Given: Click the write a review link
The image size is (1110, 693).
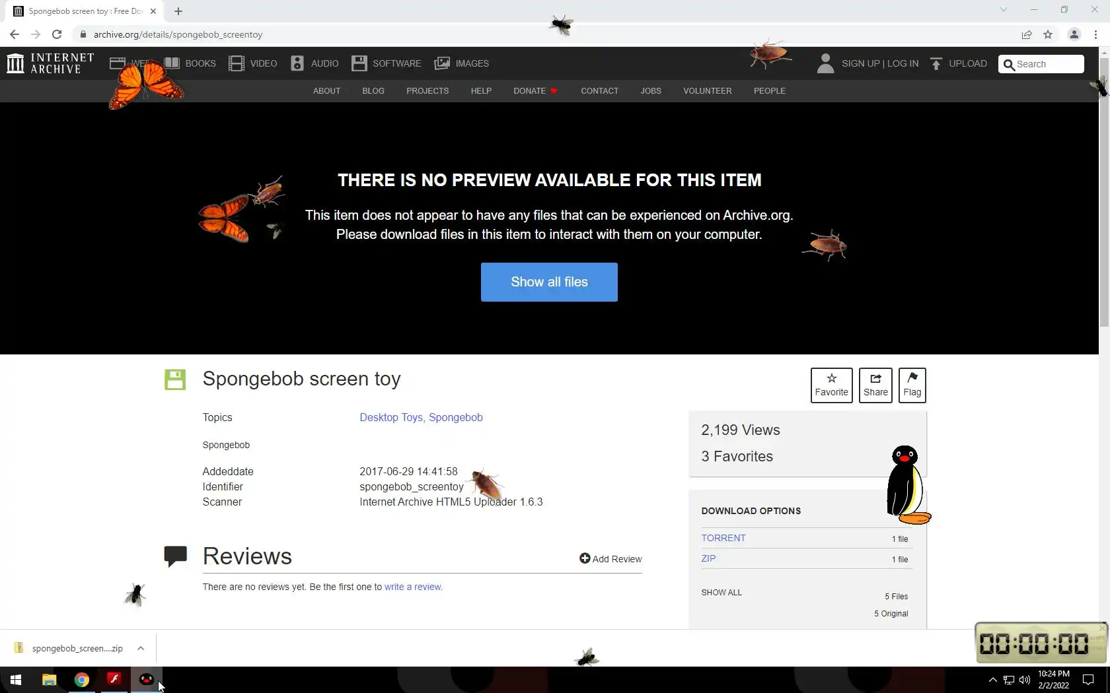Looking at the screenshot, I should 412,587.
